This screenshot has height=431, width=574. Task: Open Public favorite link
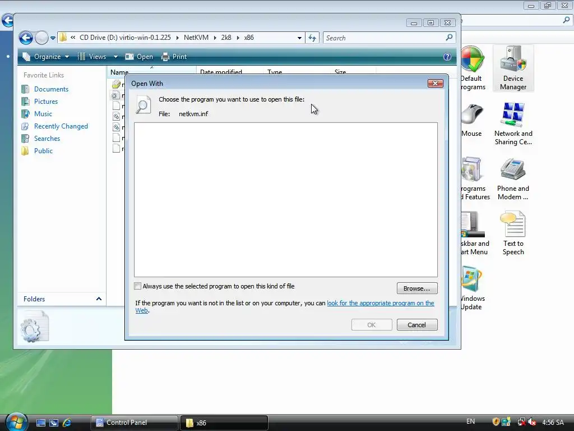click(43, 151)
